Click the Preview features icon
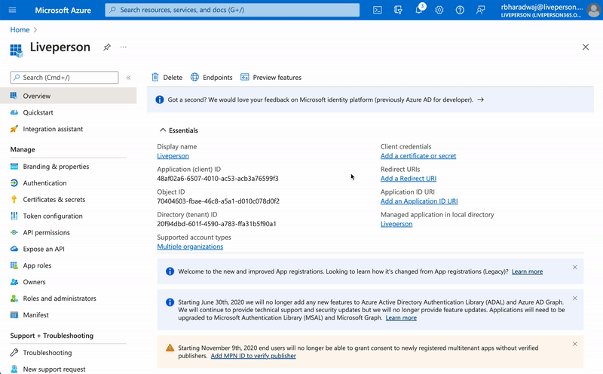Screen dimensions: 603x374 click(x=244, y=77)
